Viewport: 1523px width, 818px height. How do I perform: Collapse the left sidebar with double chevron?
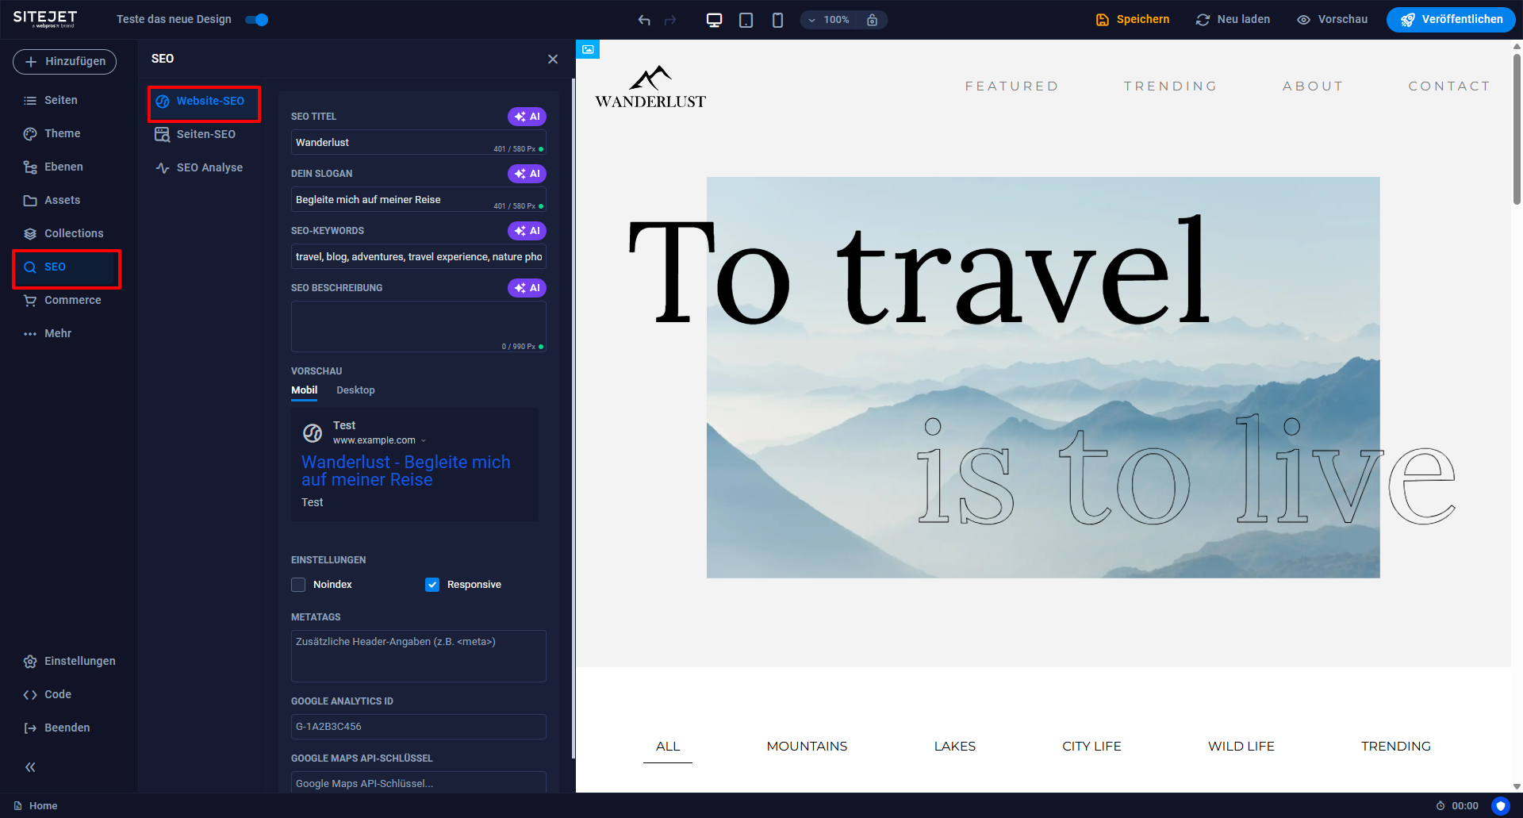[30, 767]
